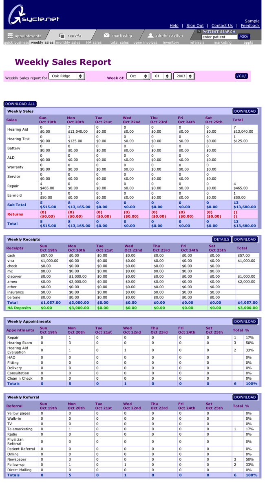Open the HA sales tab

pyautogui.click(x=94, y=42)
